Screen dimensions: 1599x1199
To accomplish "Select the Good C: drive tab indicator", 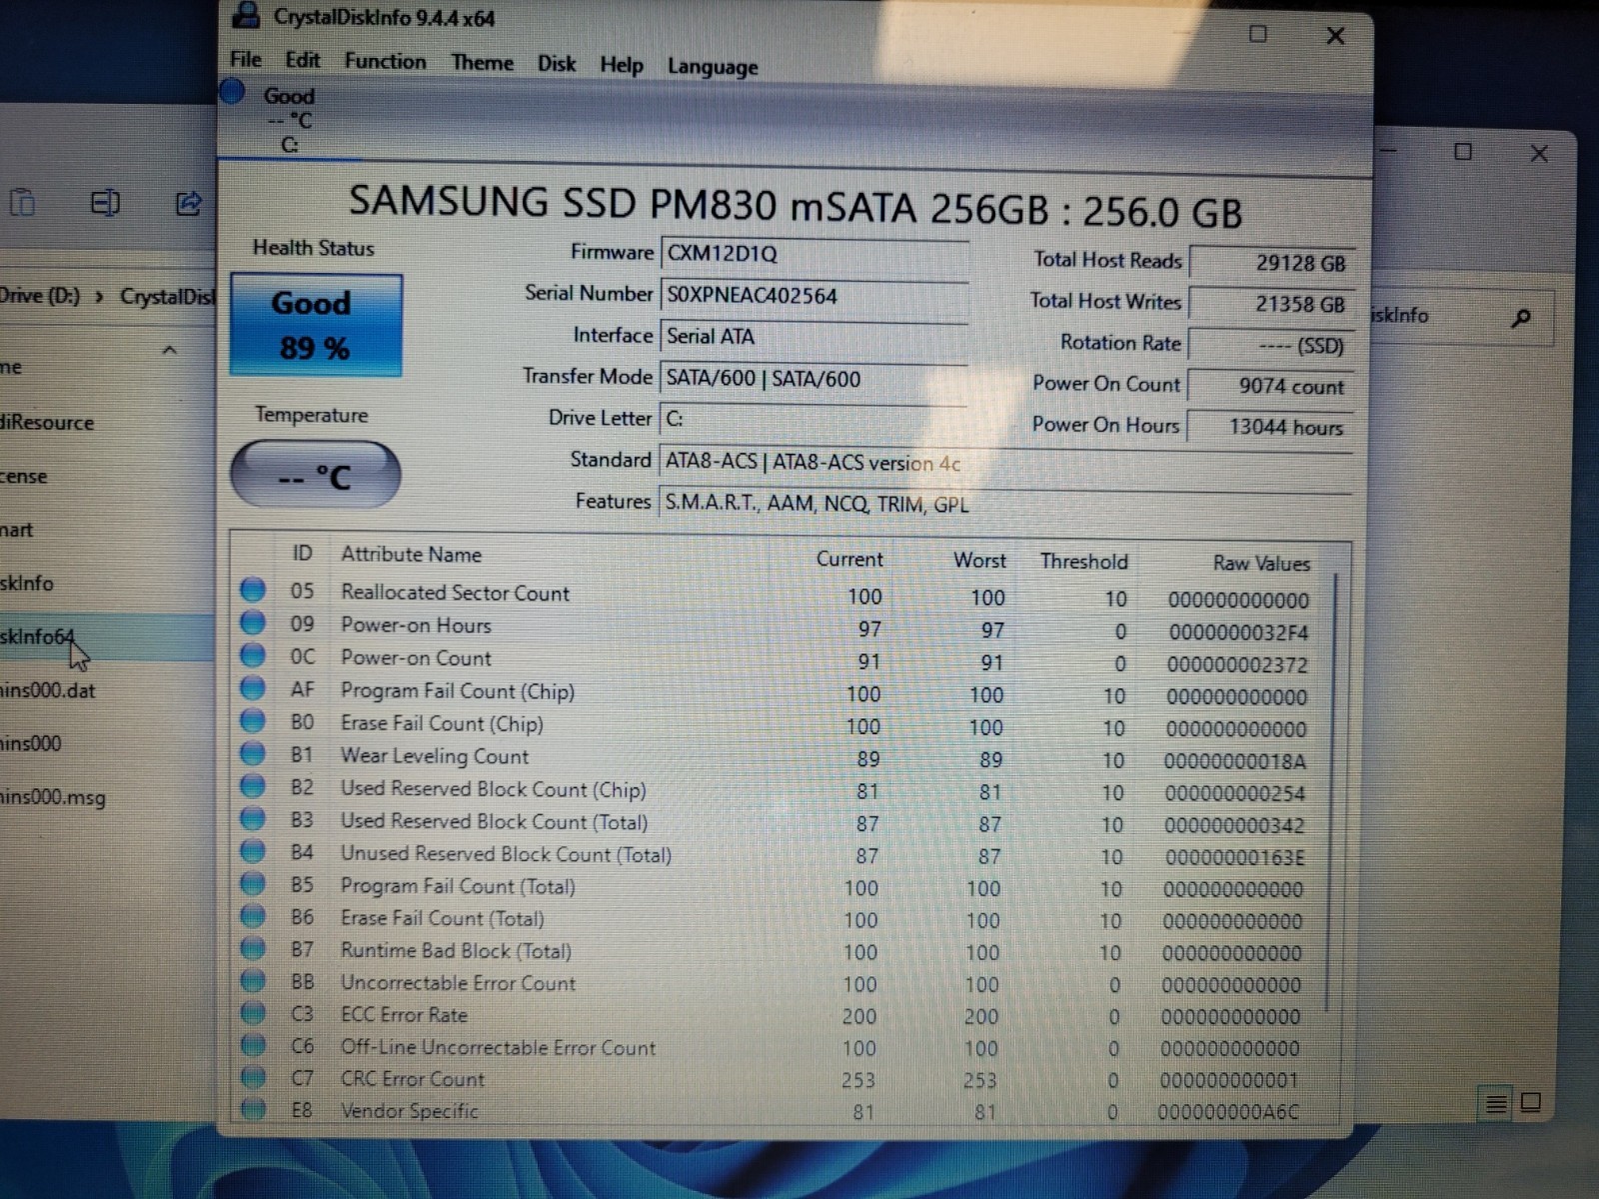I will (289, 120).
